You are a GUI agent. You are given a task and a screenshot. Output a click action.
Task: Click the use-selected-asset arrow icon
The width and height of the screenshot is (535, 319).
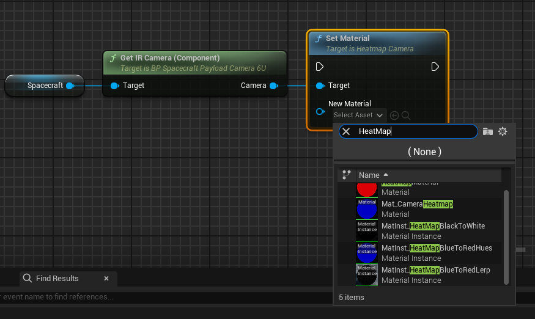pos(394,115)
